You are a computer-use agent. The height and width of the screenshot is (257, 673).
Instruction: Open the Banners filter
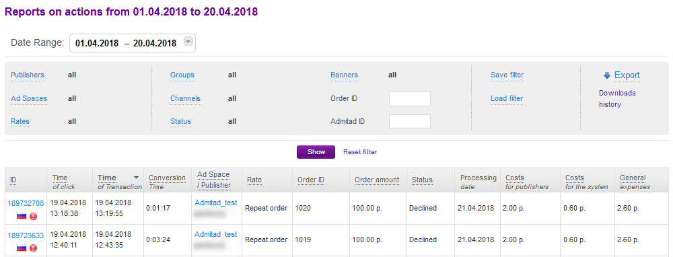(x=344, y=75)
